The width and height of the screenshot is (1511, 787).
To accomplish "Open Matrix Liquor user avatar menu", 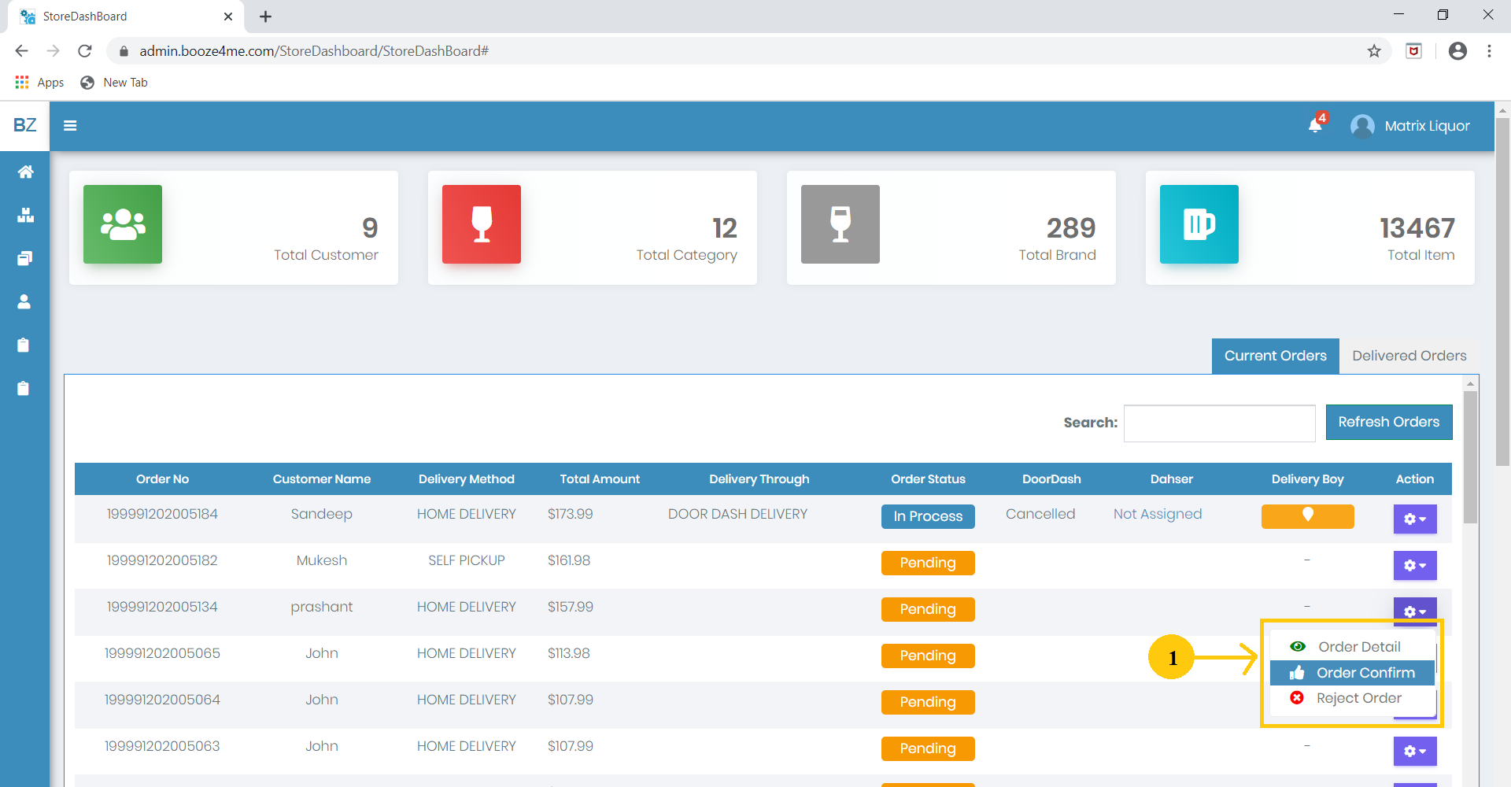I will click(x=1362, y=126).
